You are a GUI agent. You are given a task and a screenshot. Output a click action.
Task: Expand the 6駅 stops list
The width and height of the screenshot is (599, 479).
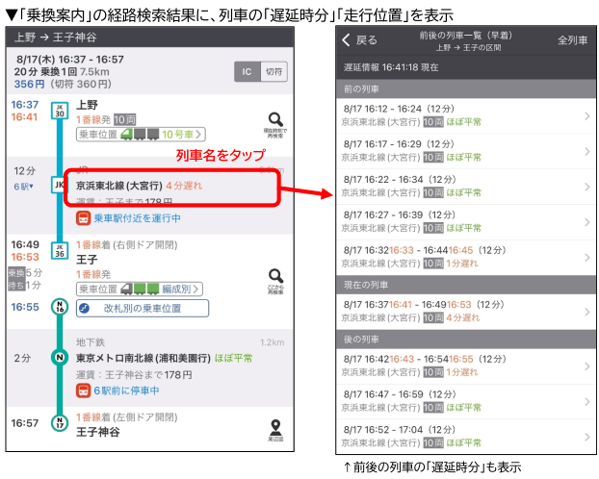(x=23, y=186)
